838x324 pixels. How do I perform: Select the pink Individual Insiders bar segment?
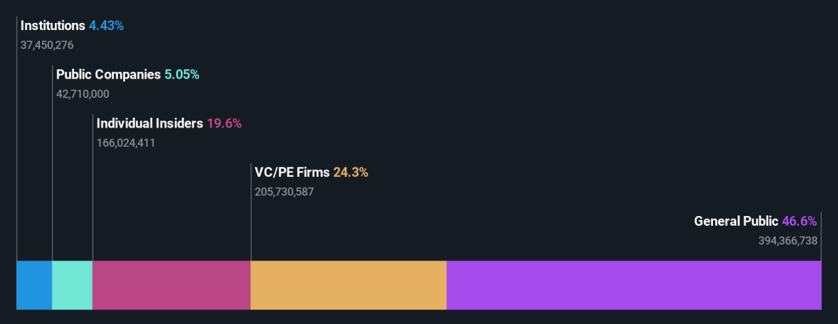(171, 285)
